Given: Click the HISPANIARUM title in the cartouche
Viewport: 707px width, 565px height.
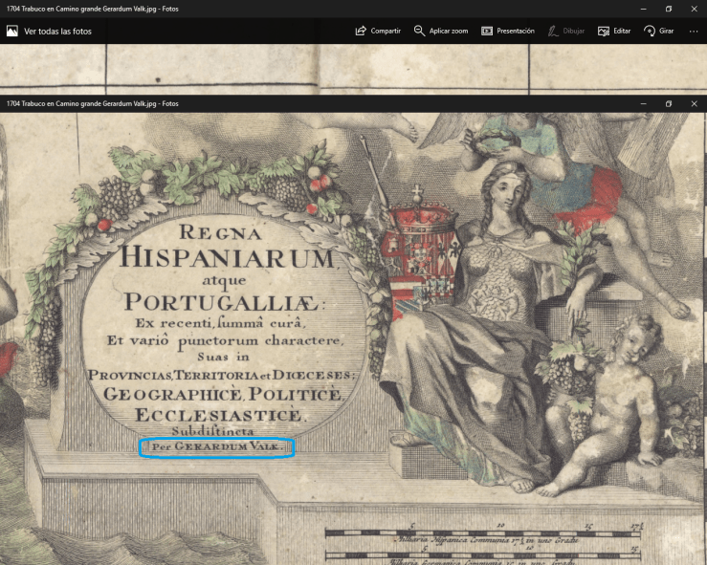Looking at the screenshot, I should (228, 257).
